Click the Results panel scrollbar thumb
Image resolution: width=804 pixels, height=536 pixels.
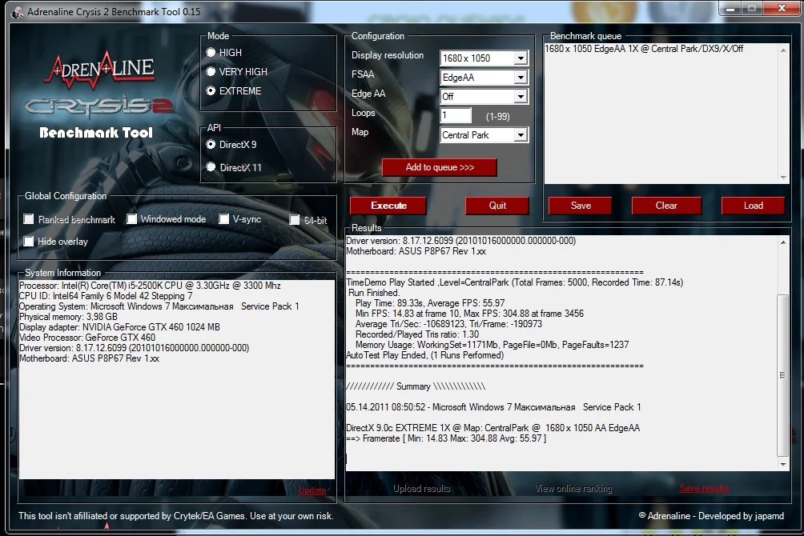tap(783, 375)
